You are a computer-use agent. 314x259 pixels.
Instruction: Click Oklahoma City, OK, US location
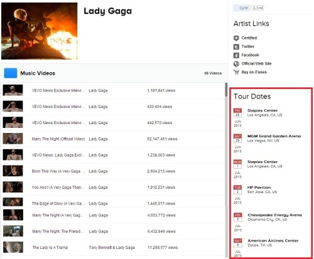[268, 219]
